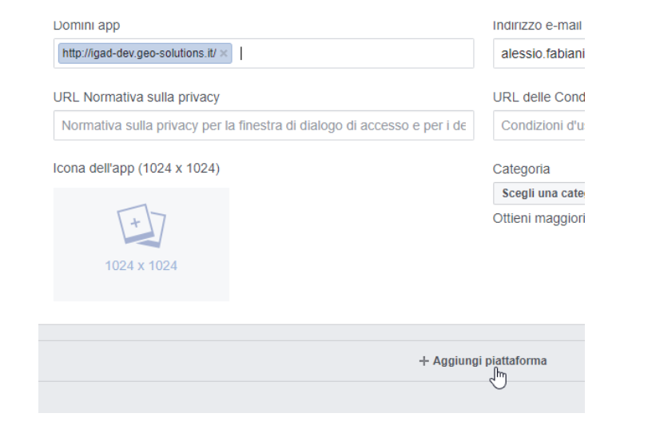648x445 pixels.
Task: Click the URL Normativa sulla privacy label
Action: click(x=137, y=97)
